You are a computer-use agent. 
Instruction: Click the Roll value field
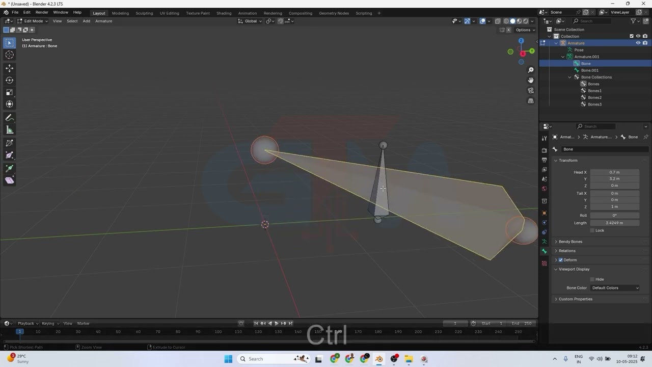(x=615, y=216)
